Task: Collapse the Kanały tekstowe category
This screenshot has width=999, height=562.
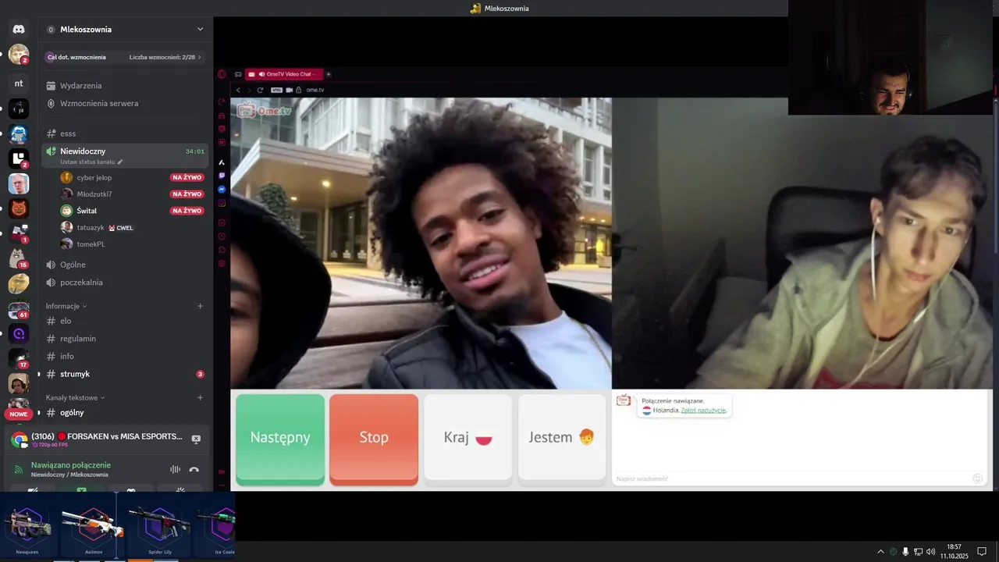Action: [76, 397]
